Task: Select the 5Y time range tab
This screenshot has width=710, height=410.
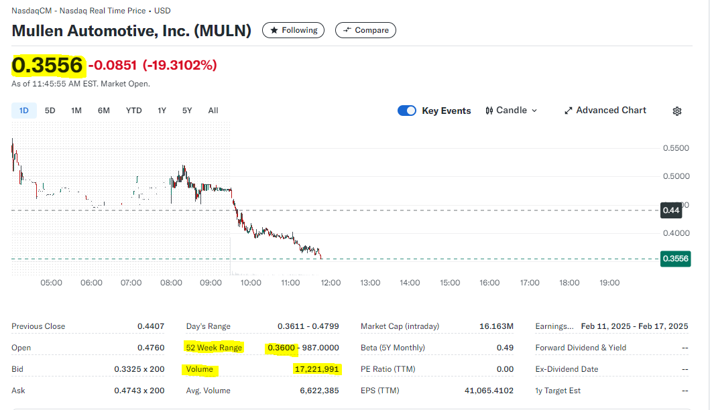Action: click(x=187, y=111)
